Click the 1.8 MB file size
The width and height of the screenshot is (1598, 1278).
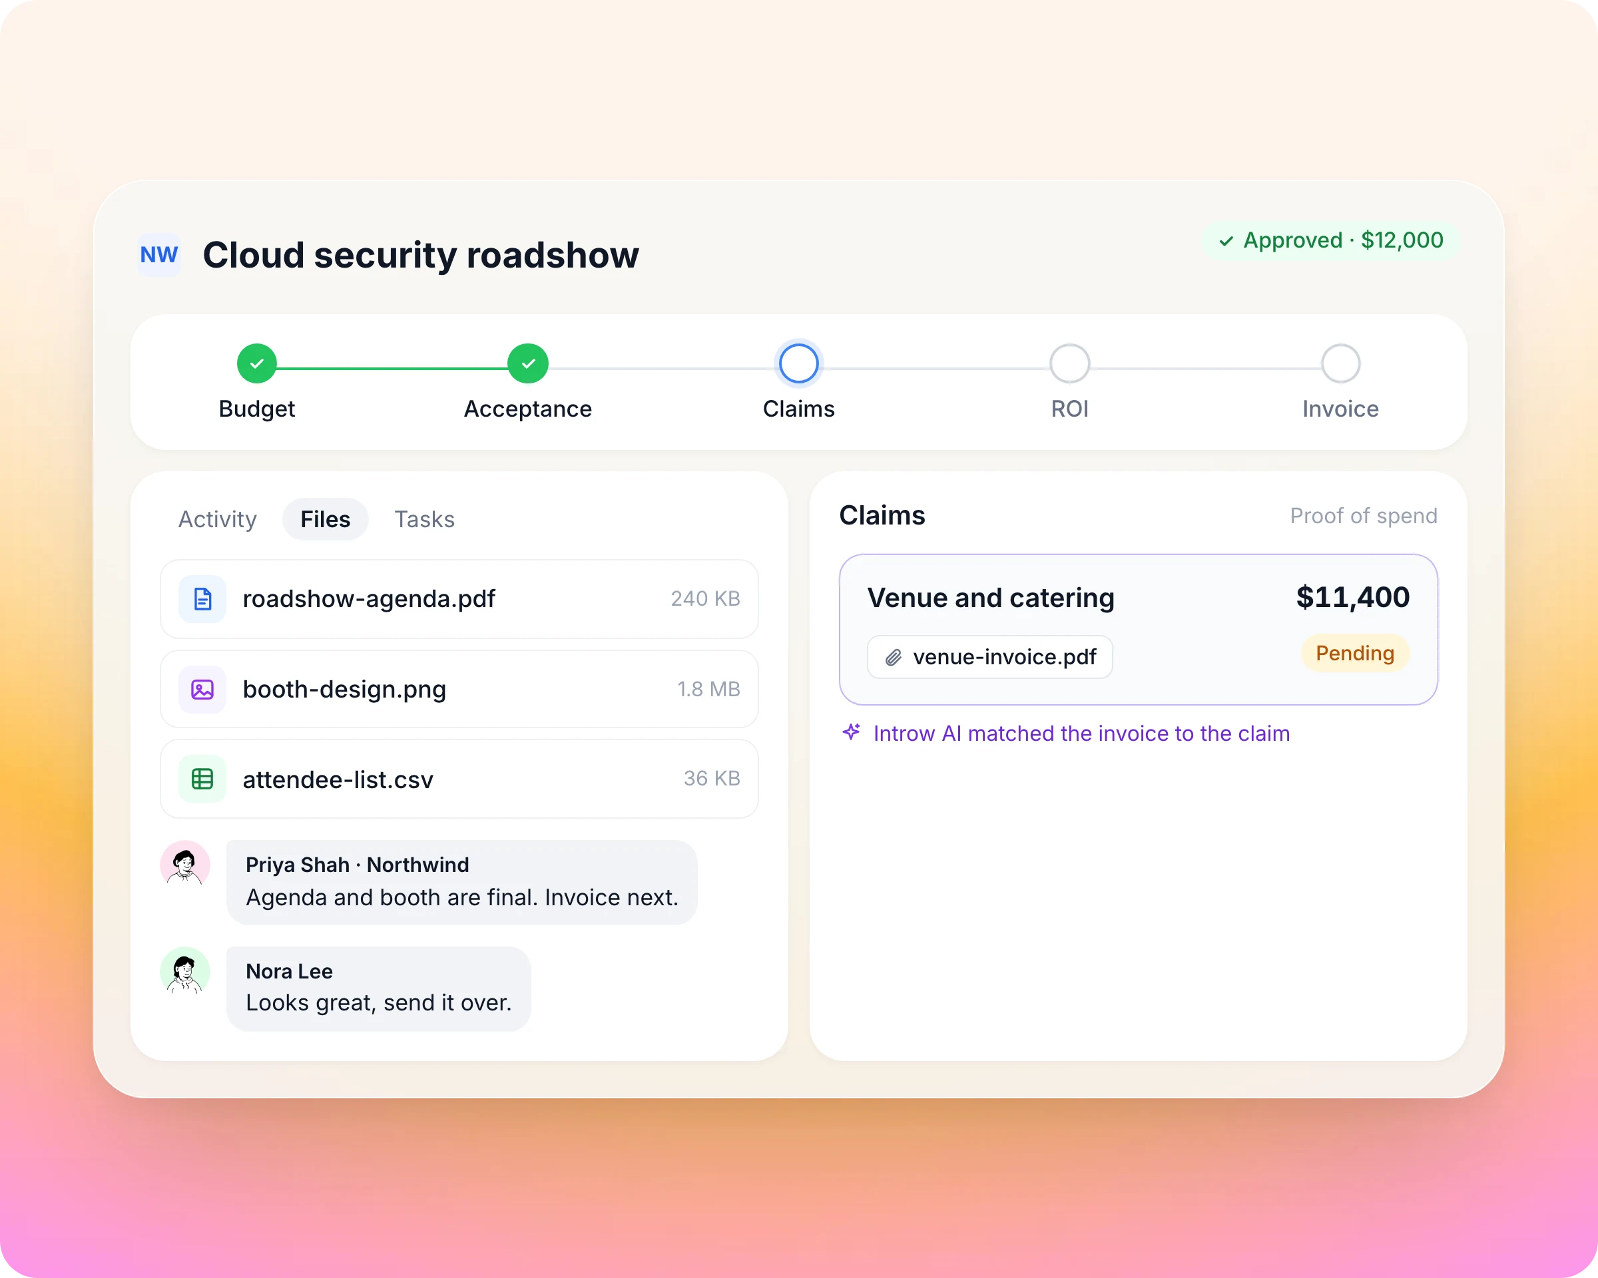(x=708, y=689)
